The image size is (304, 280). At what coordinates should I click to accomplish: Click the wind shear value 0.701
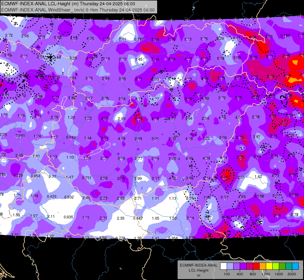click(87, 178)
